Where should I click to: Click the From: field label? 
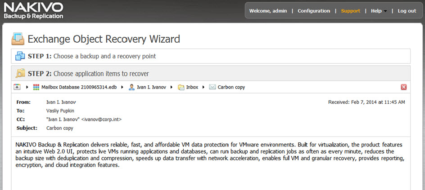(x=23, y=102)
